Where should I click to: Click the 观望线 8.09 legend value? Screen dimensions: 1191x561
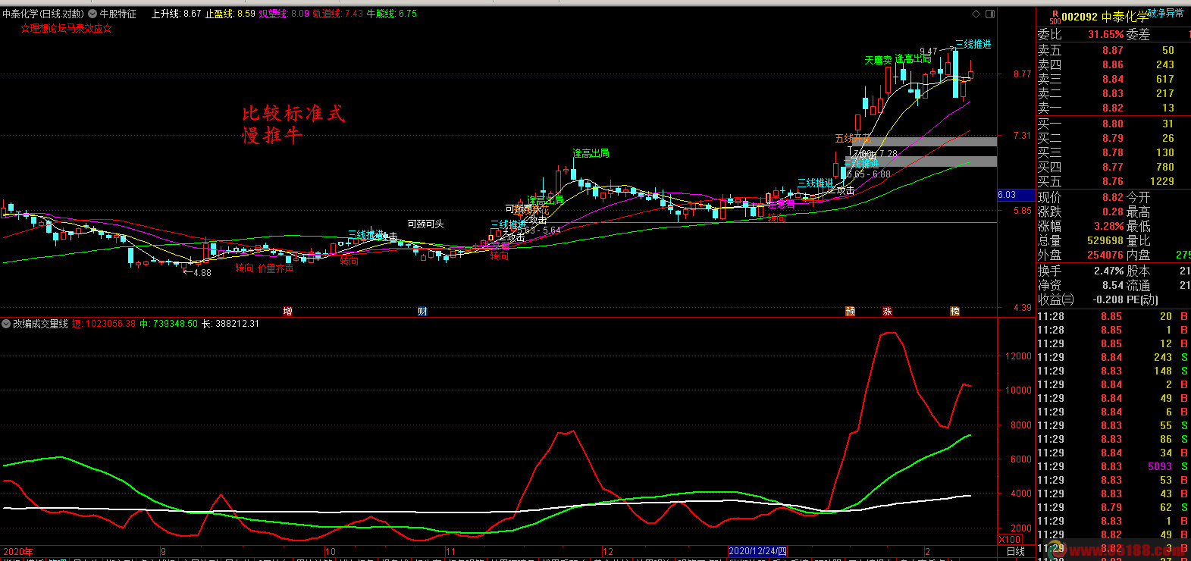pyautogui.click(x=284, y=14)
